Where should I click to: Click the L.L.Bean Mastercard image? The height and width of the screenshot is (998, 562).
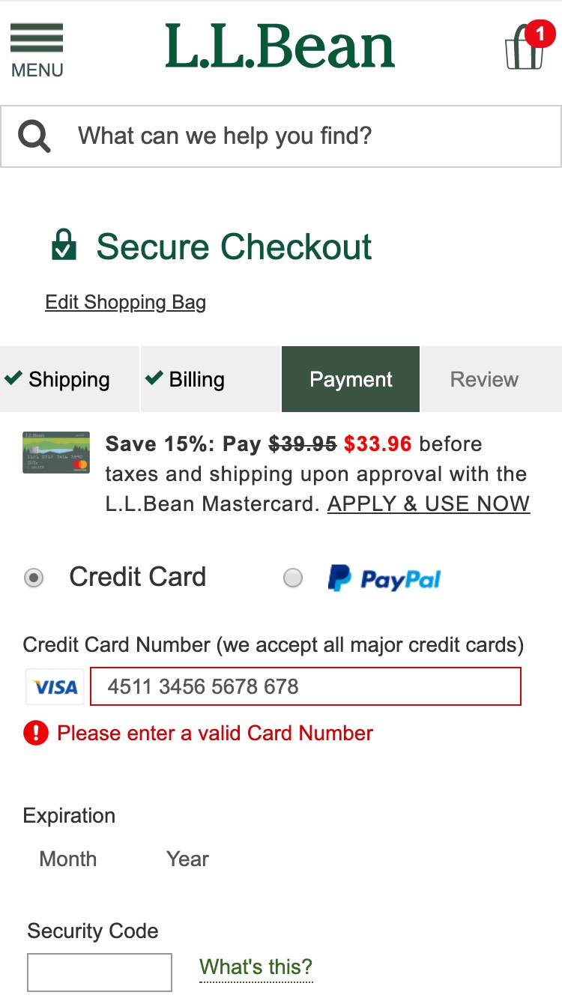pos(56,452)
